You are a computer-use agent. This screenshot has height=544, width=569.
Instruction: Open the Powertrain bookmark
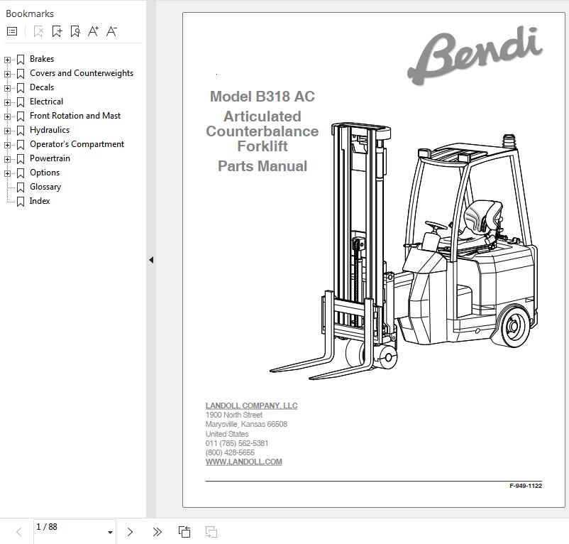[50, 158]
